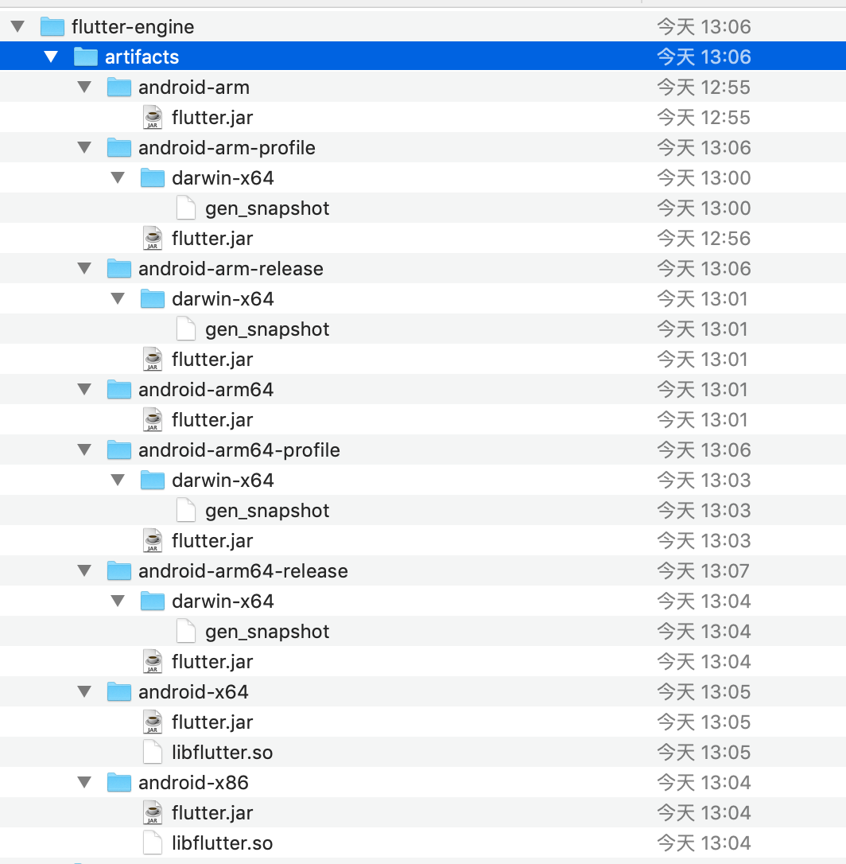Select flutter.jar inside android-arm64-release
This screenshot has height=864, width=846.
click(x=212, y=662)
